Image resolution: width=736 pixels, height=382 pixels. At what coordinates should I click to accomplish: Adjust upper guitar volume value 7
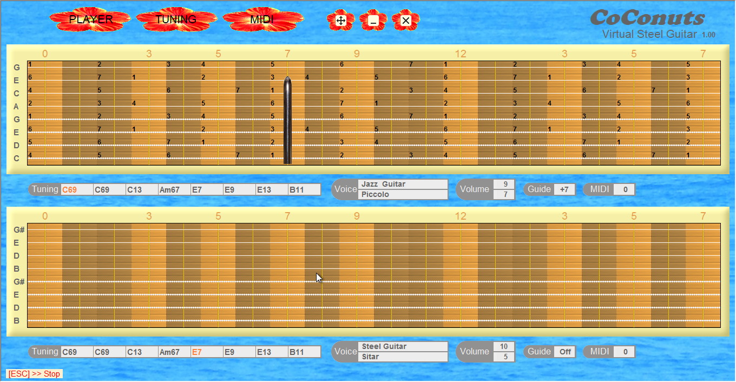pos(504,194)
